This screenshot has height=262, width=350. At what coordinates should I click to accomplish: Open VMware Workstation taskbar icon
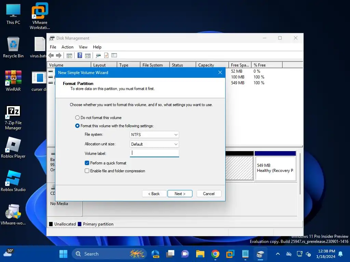pyautogui.click(x=230, y=254)
